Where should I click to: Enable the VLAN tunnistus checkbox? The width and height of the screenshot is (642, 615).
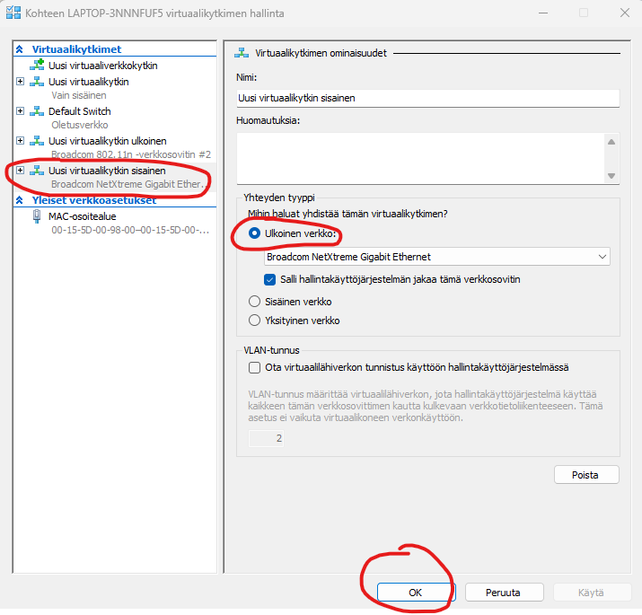[x=254, y=367]
